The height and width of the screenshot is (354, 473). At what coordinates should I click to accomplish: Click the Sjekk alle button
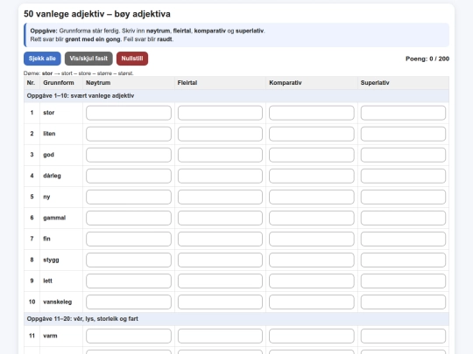click(x=42, y=59)
